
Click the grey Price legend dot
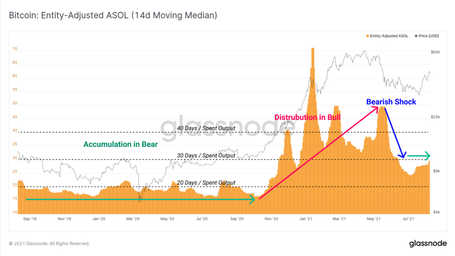coord(416,36)
